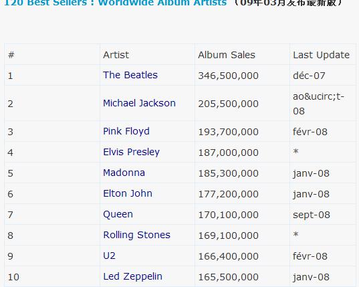The width and height of the screenshot is (359, 287).
Task: Open the Madonna artist link
Action: pyautogui.click(x=124, y=173)
